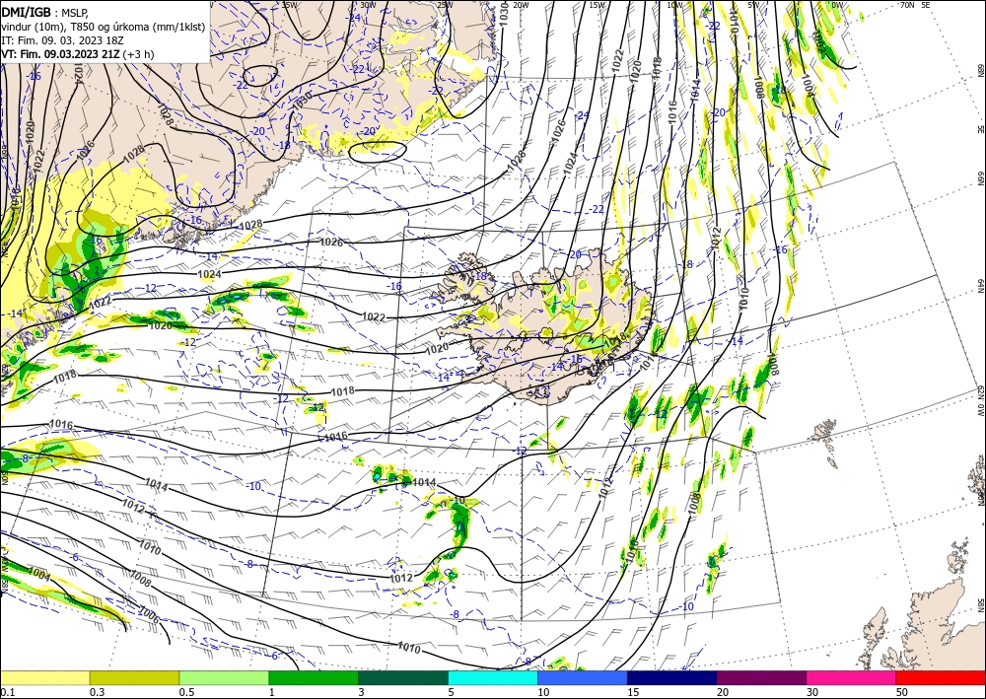Image resolution: width=986 pixels, height=699 pixels.
Task: Click the '15W' longitude label
Action: coord(598,5)
